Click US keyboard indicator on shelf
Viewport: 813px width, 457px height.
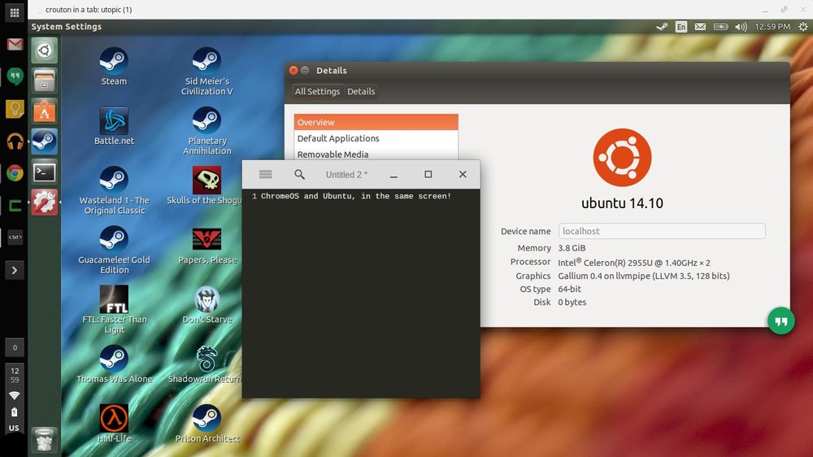14,428
